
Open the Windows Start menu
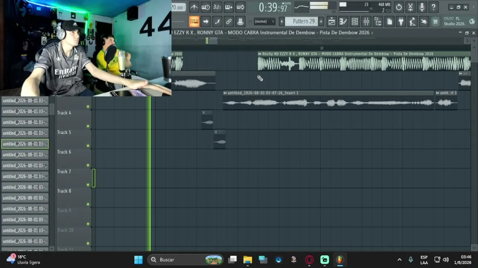[x=138, y=259]
